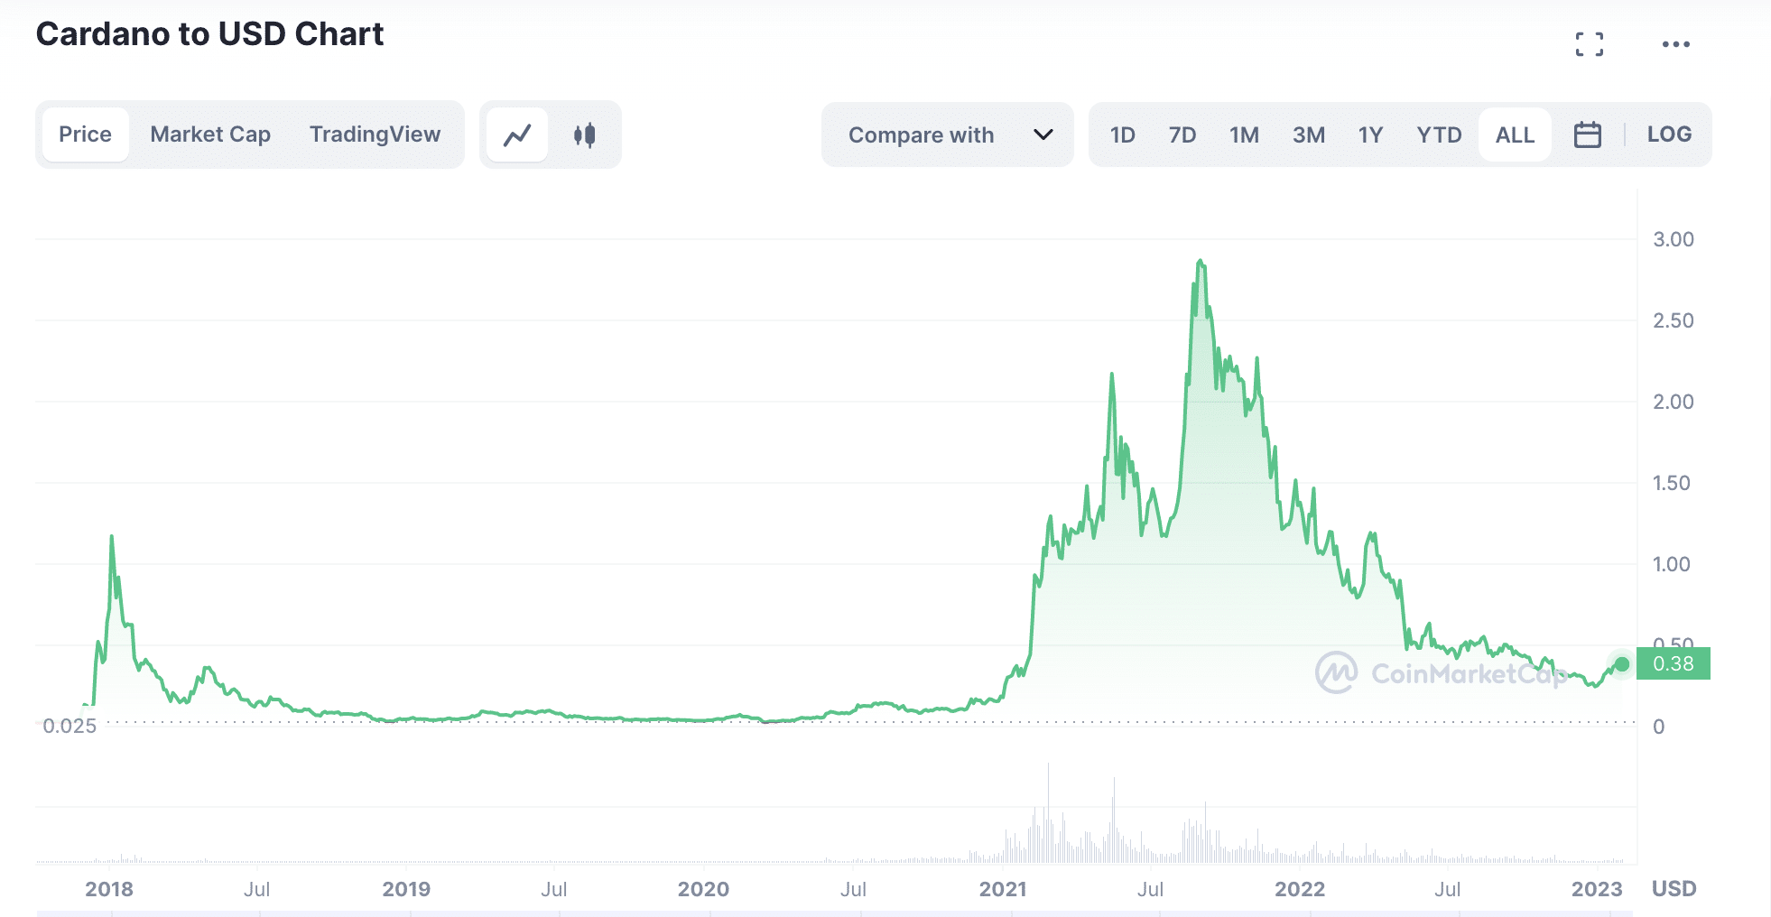The width and height of the screenshot is (1771, 917).
Task: Click the current price 0.38 label
Action: click(x=1673, y=664)
